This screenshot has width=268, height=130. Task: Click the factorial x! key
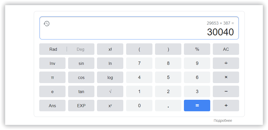[x=110, y=49]
